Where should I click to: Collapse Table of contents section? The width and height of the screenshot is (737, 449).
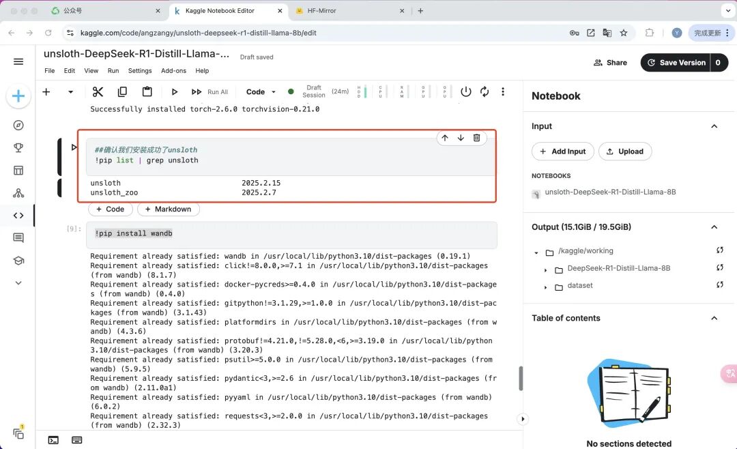pyautogui.click(x=714, y=318)
